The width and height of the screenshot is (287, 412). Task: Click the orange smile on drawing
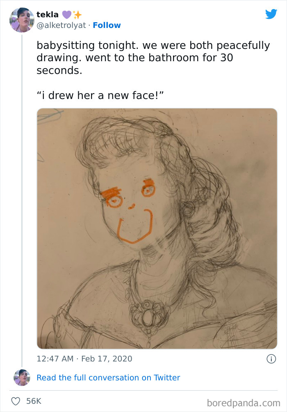point(134,226)
